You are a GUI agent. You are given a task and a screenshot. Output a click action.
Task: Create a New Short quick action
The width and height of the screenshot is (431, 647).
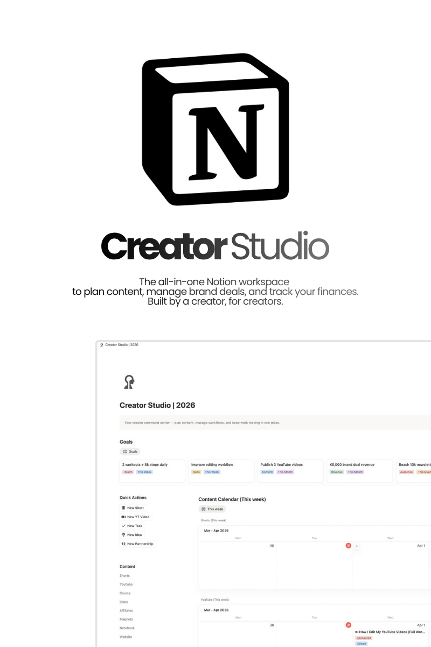coord(133,508)
